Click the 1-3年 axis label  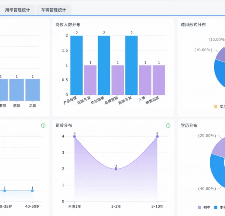116,207
